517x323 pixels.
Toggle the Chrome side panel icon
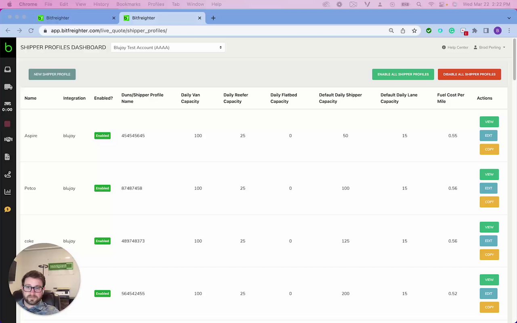[x=486, y=31]
